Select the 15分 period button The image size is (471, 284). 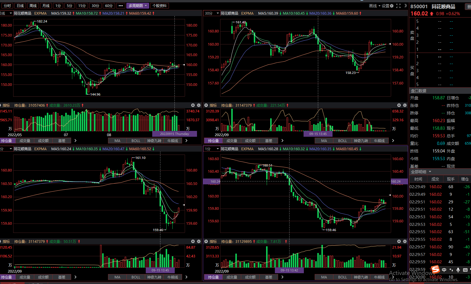82,6
